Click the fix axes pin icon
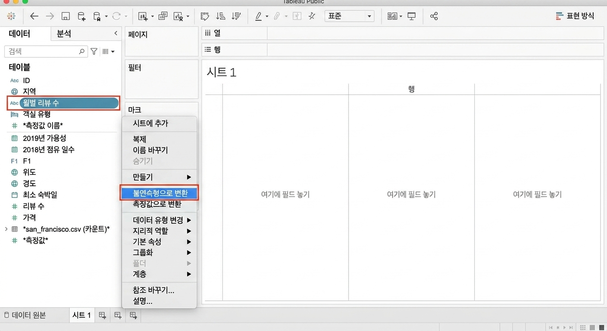Image resolution: width=607 pixels, height=331 pixels. (x=312, y=16)
